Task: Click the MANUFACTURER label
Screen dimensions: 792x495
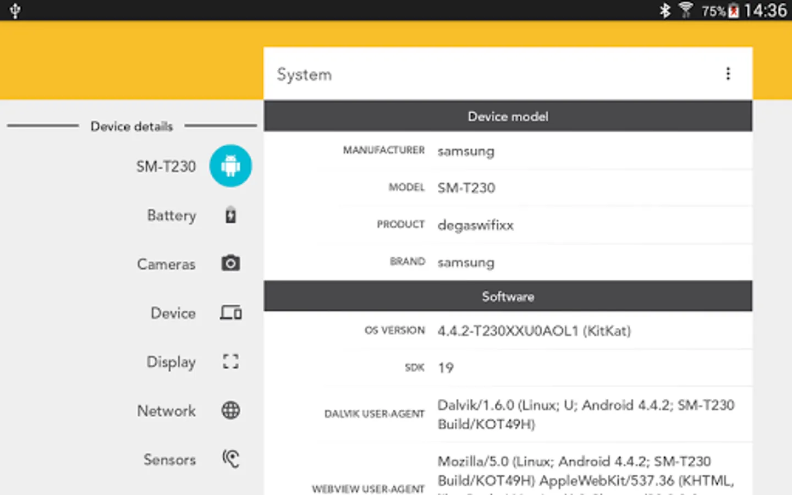Action: (384, 150)
